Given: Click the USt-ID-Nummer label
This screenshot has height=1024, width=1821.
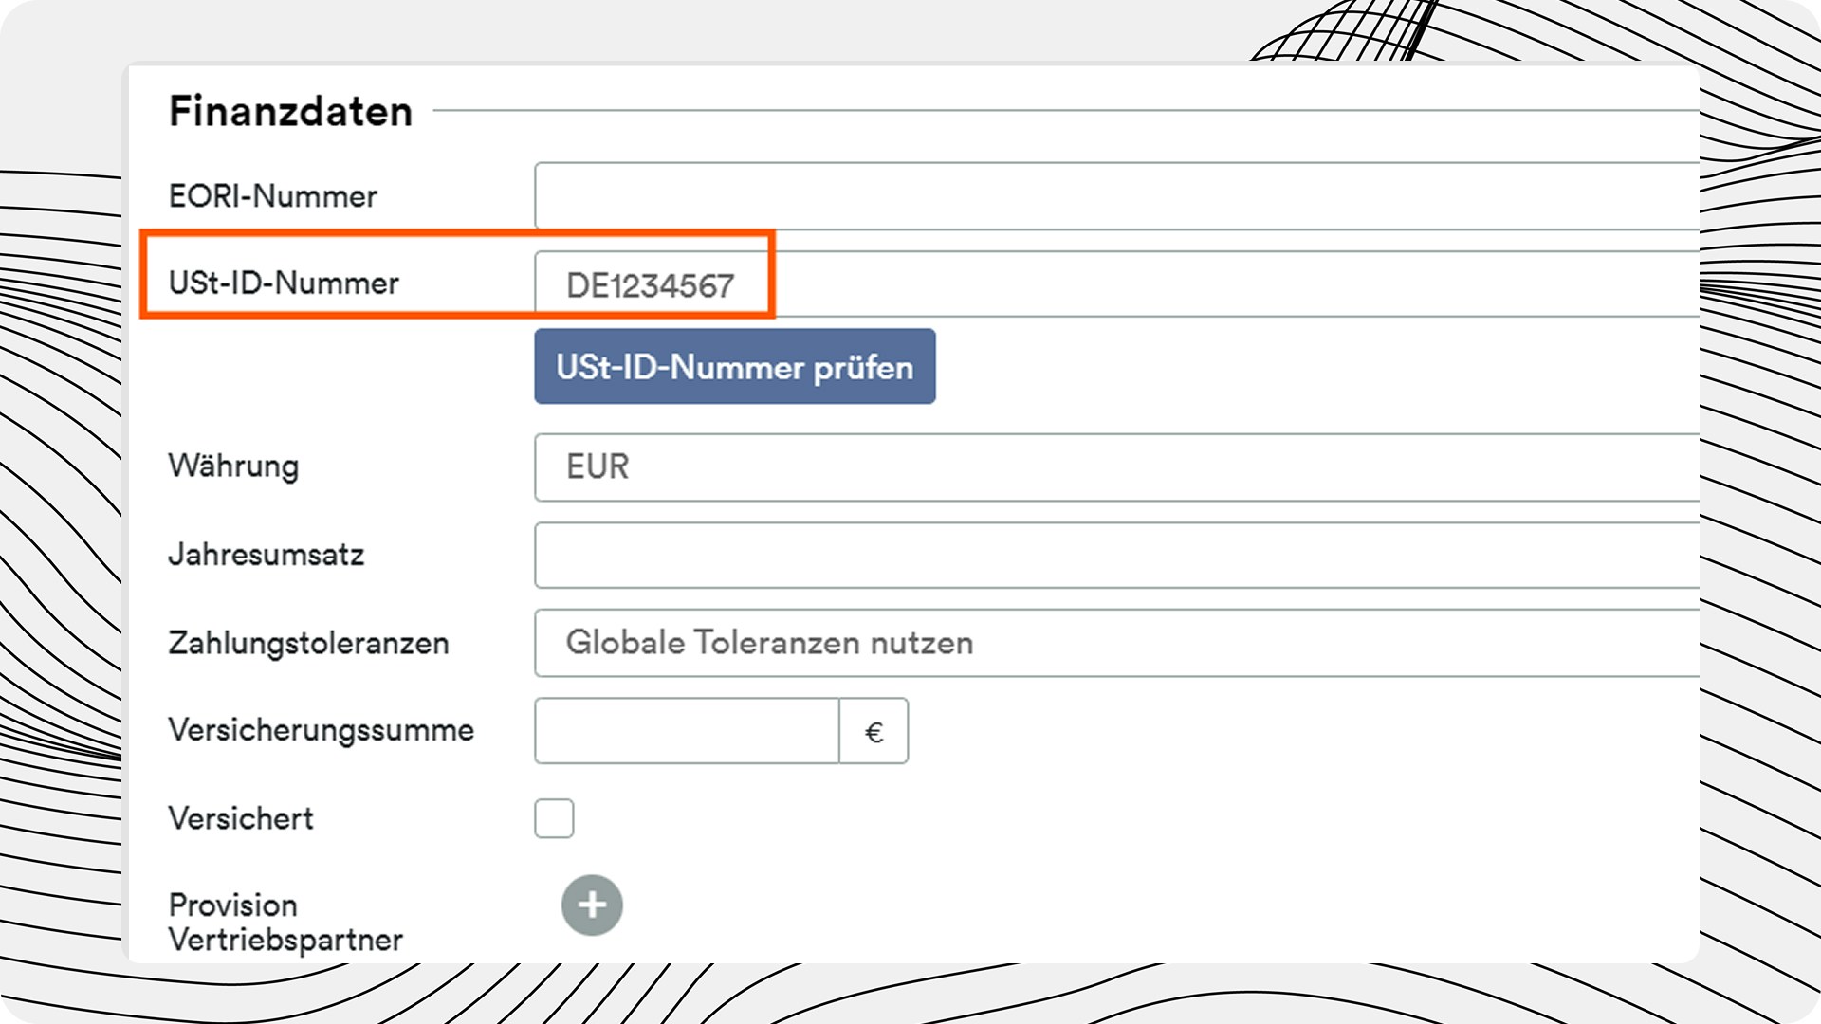Looking at the screenshot, I should (284, 283).
